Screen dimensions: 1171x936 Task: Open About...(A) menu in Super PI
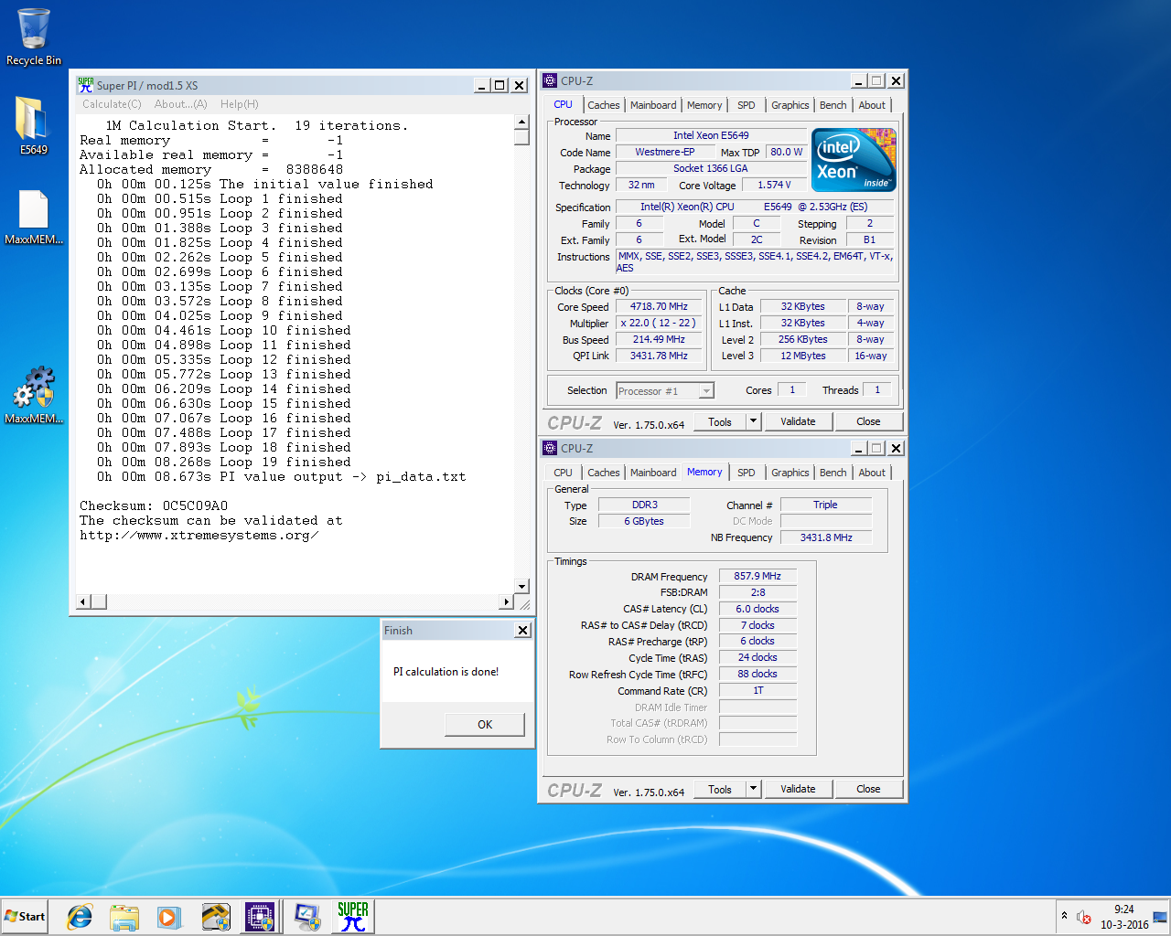coord(181,104)
